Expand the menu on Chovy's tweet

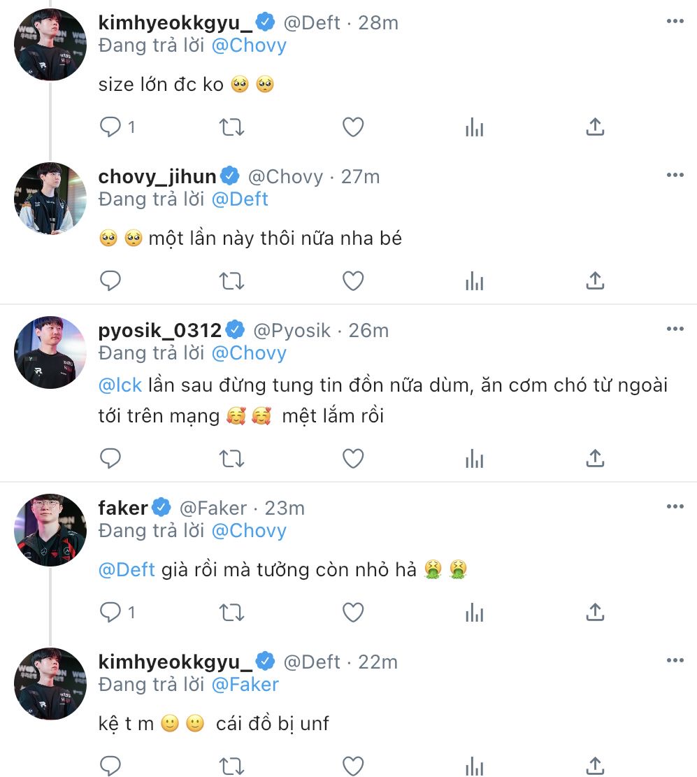[x=675, y=176]
